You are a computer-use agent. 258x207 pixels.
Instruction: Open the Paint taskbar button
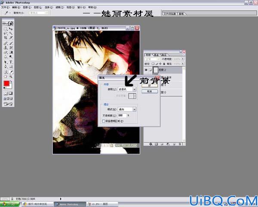[x=102, y=204]
